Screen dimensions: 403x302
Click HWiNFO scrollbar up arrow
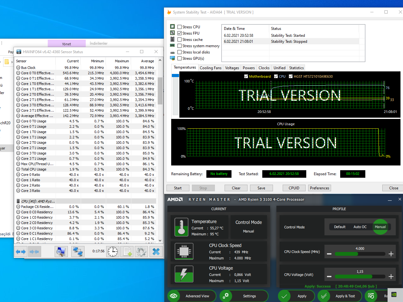coord(160,60)
